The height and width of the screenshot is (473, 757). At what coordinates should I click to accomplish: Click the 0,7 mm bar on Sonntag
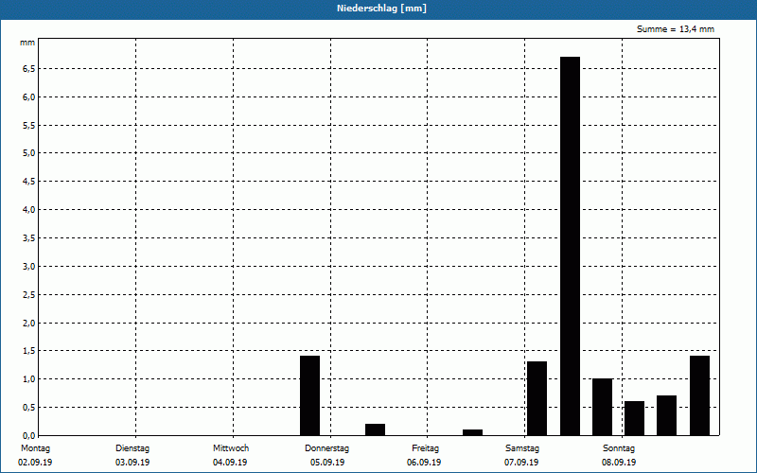click(667, 415)
